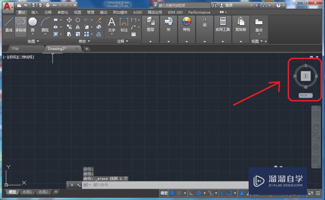Select the Fillet tool icon

click(86, 27)
